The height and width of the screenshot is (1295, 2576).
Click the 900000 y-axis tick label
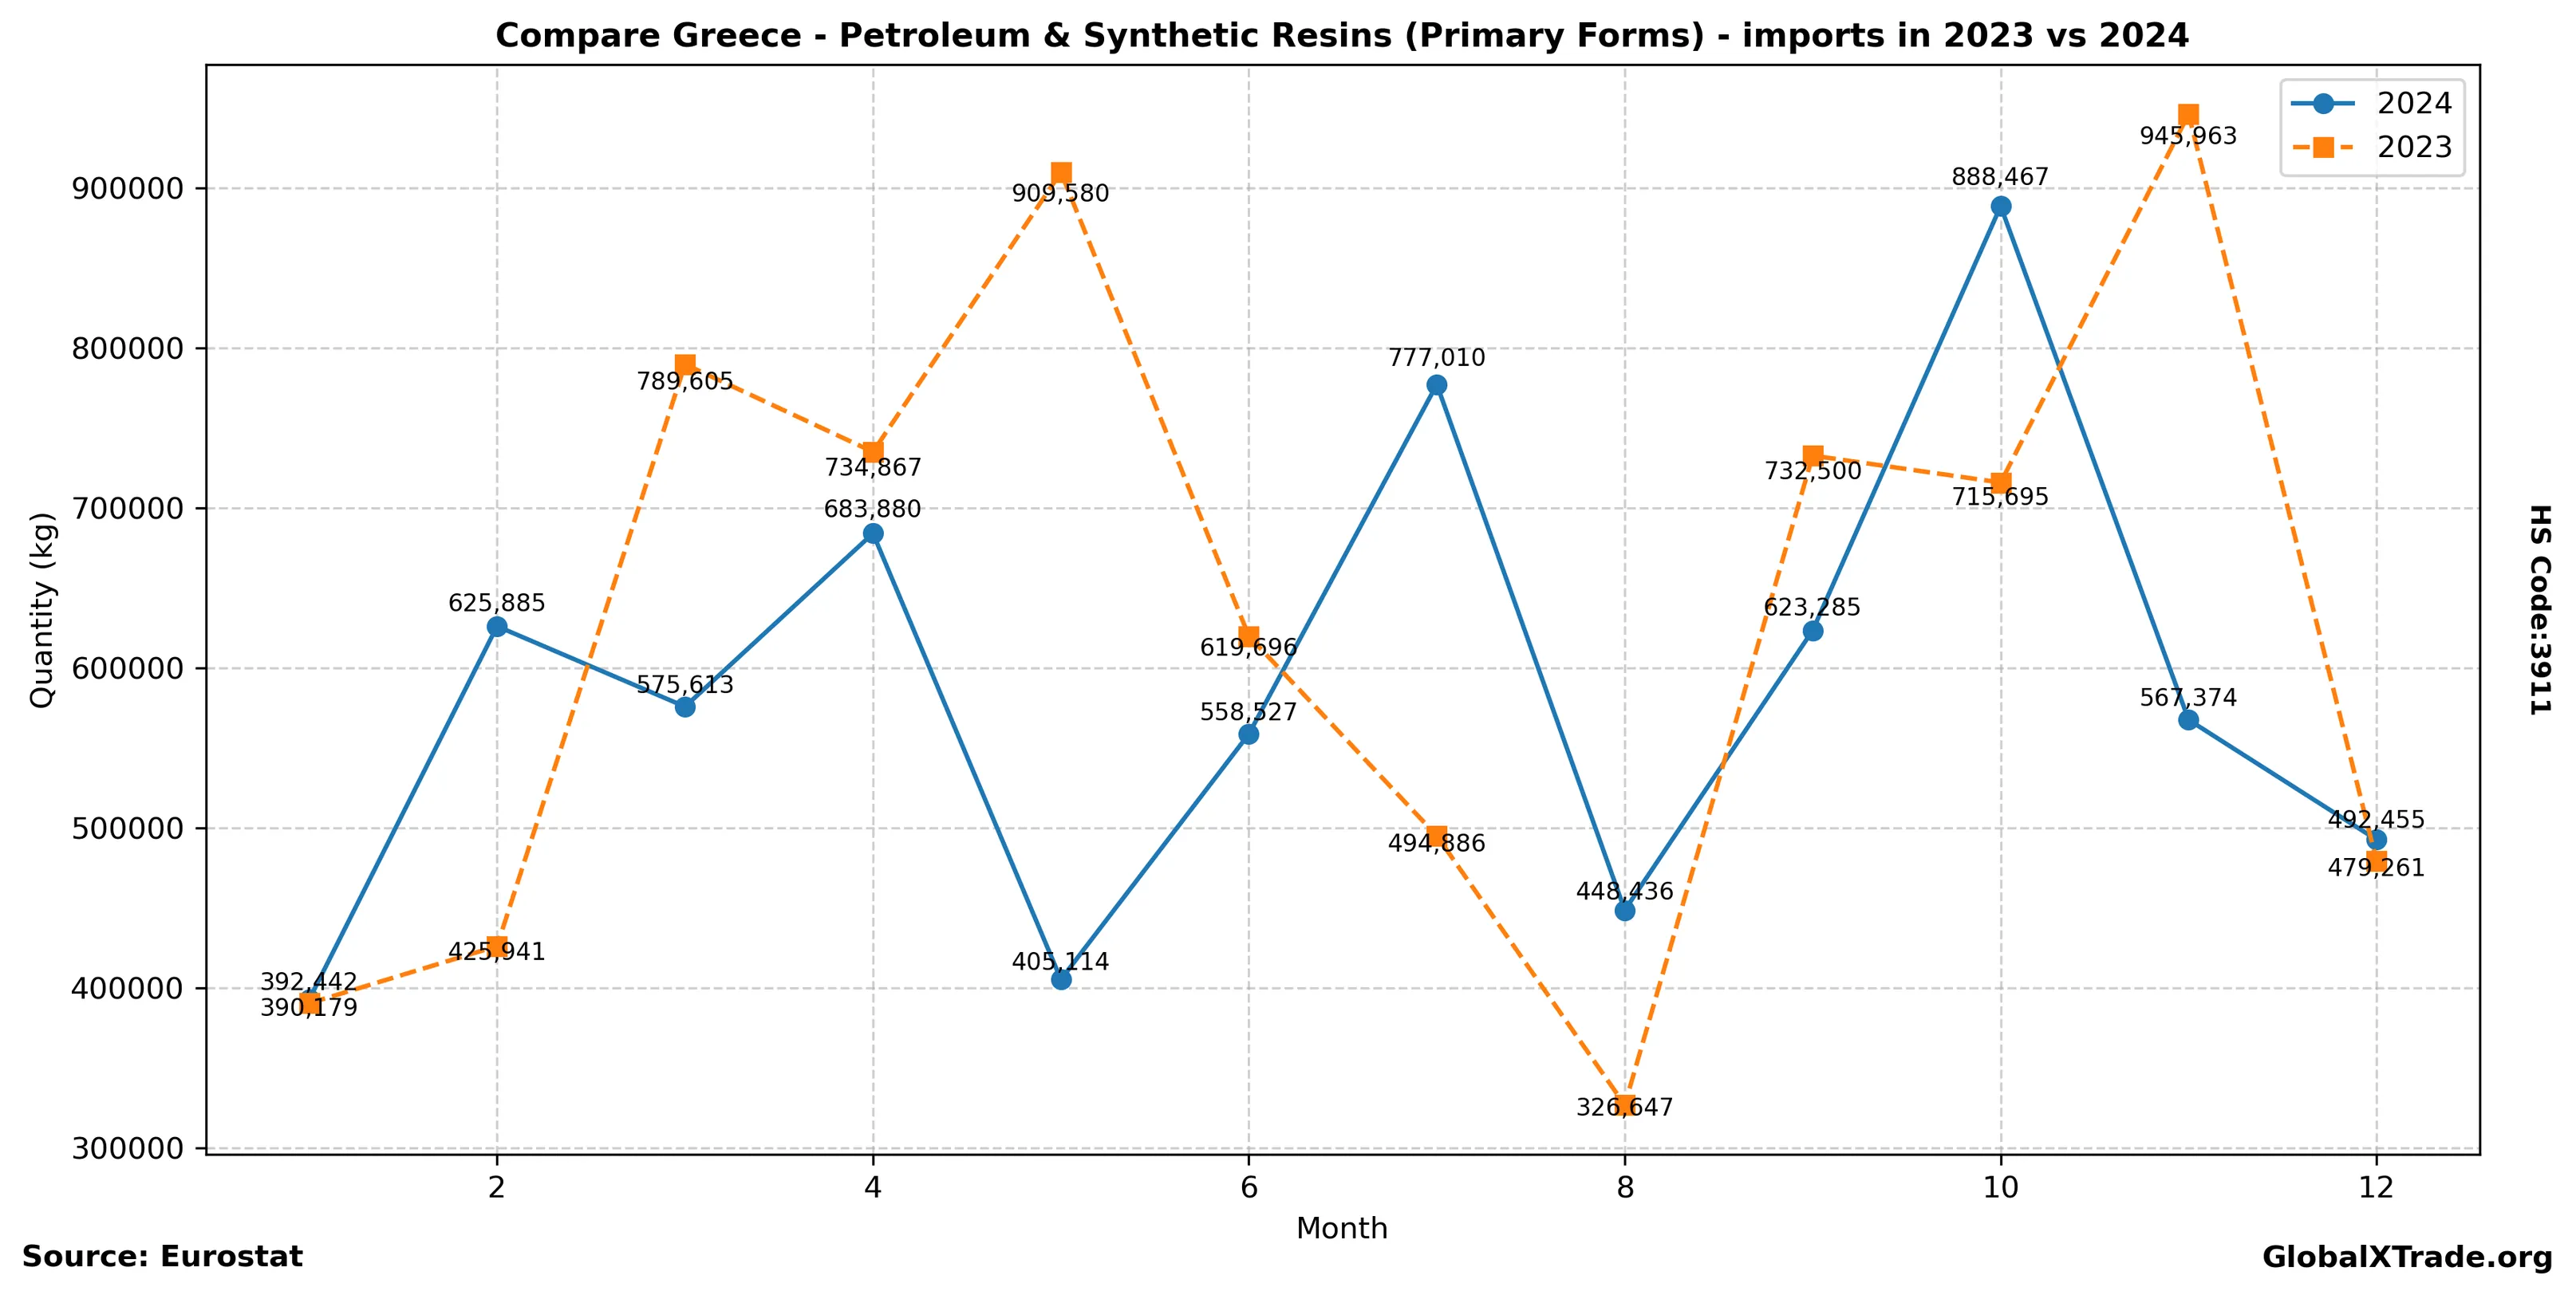pos(128,189)
